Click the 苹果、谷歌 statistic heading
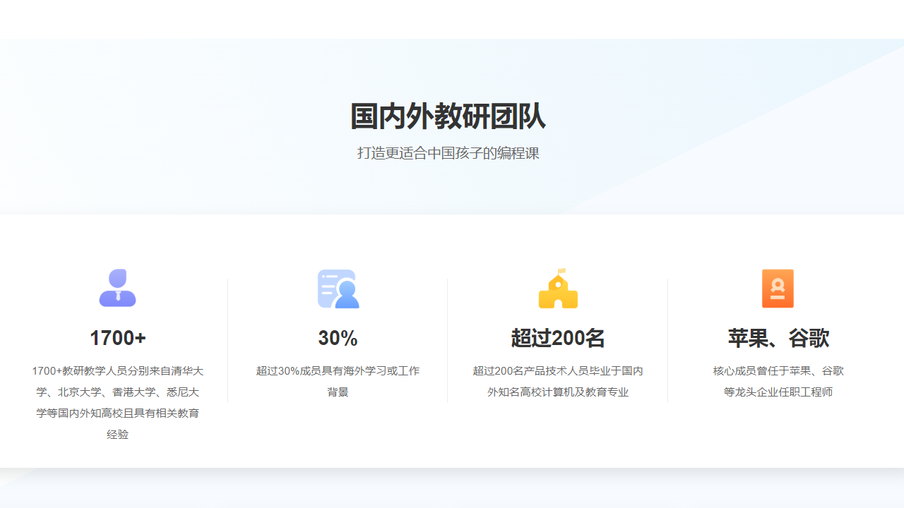The width and height of the screenshot is (904, 508). click(x=778, y=339)
